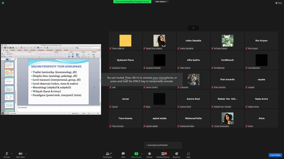Open the Animations tab in PowerPoint
This screenshot has height=159, width=284.
(x=50, y=50)
